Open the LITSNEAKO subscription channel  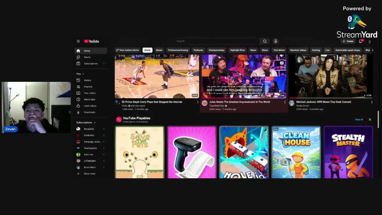coord(91,161)
